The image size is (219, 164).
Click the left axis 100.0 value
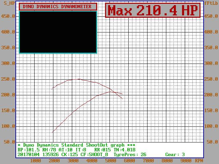[x=8, y=126]
